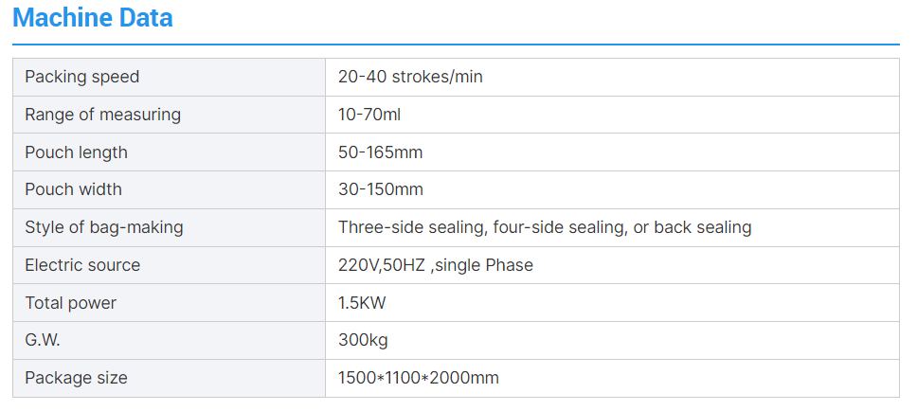Click the 30-150mm value
This screenshot has width=917, height=411.
pyautogui.click(x=380, y=189)
